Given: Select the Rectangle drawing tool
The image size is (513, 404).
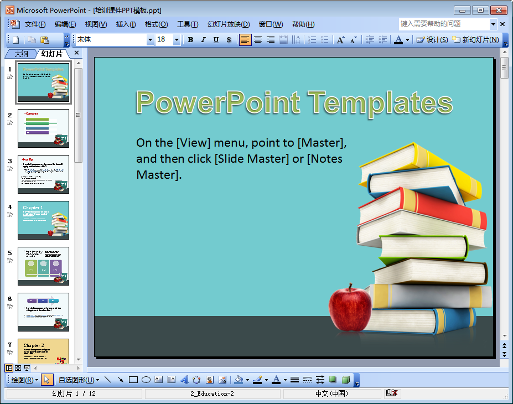Looking at the screenshot, I should click(133, 380).
